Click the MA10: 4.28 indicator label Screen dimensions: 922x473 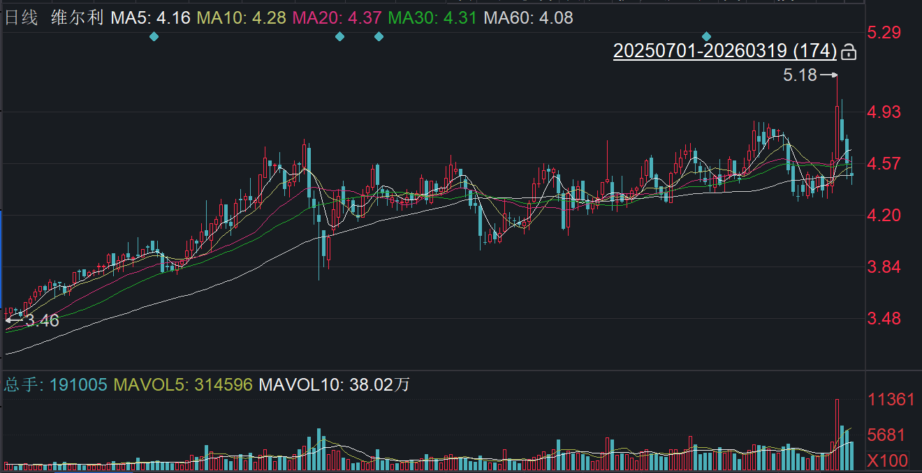(x=242, y=17)
